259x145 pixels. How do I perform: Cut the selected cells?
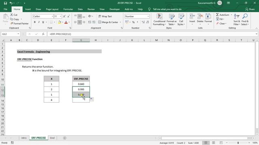(x=14, y=15)
